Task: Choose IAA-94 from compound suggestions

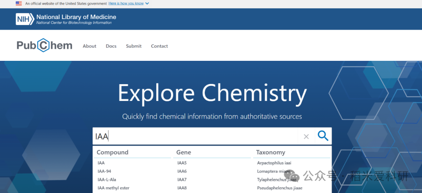Action: coord(104,171)
